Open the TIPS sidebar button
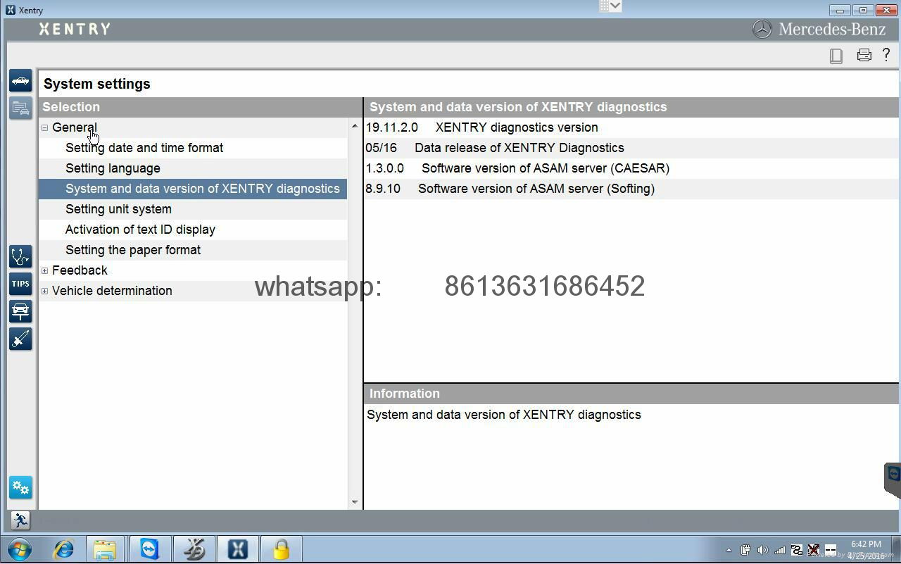This screenshot has height=564, width=901. (x=20, y=284)
